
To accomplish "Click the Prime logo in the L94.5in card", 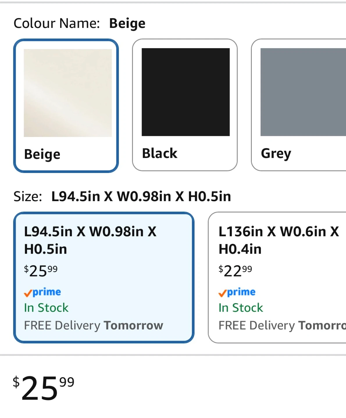I will 42,292.
